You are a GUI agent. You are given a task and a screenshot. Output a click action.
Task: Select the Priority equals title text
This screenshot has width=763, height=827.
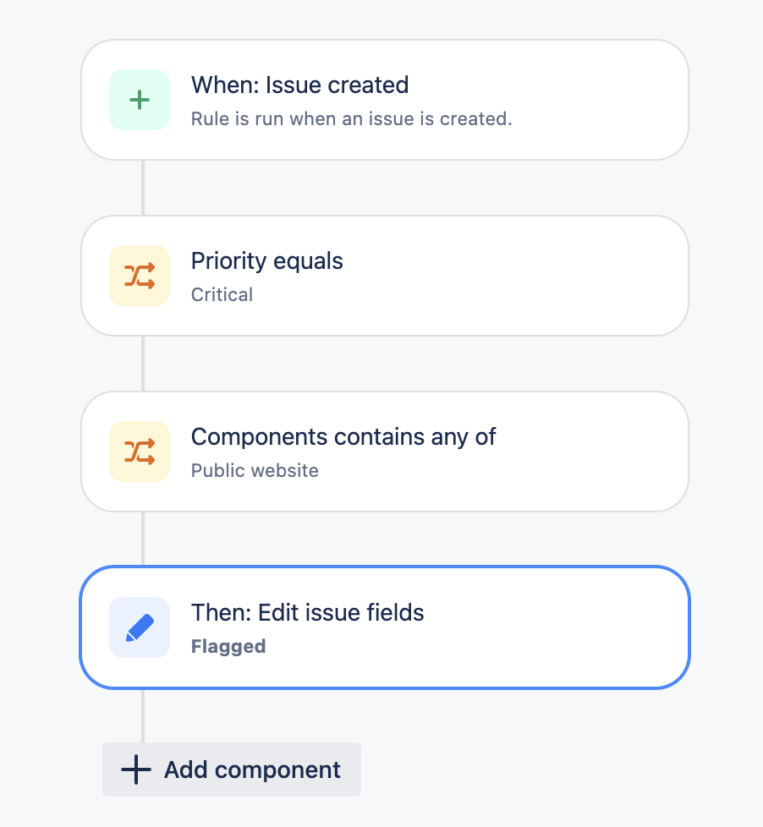pyautogui.click(x=267, y=260)
